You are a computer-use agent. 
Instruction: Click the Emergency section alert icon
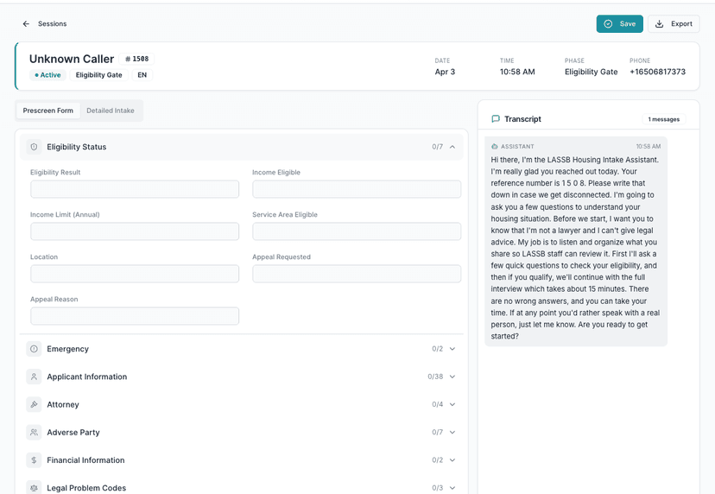[34, 349]
